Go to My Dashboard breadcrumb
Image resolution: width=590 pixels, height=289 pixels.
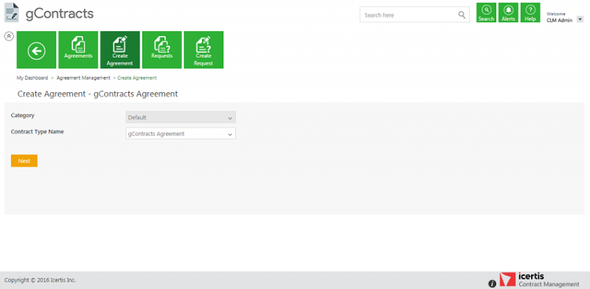(x=32, y=78)
